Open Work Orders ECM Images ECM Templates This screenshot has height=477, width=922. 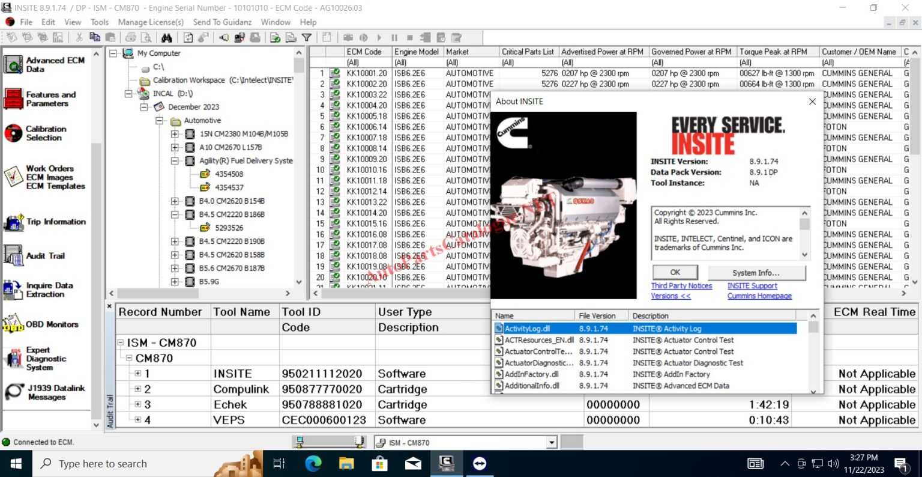[46, 177]
